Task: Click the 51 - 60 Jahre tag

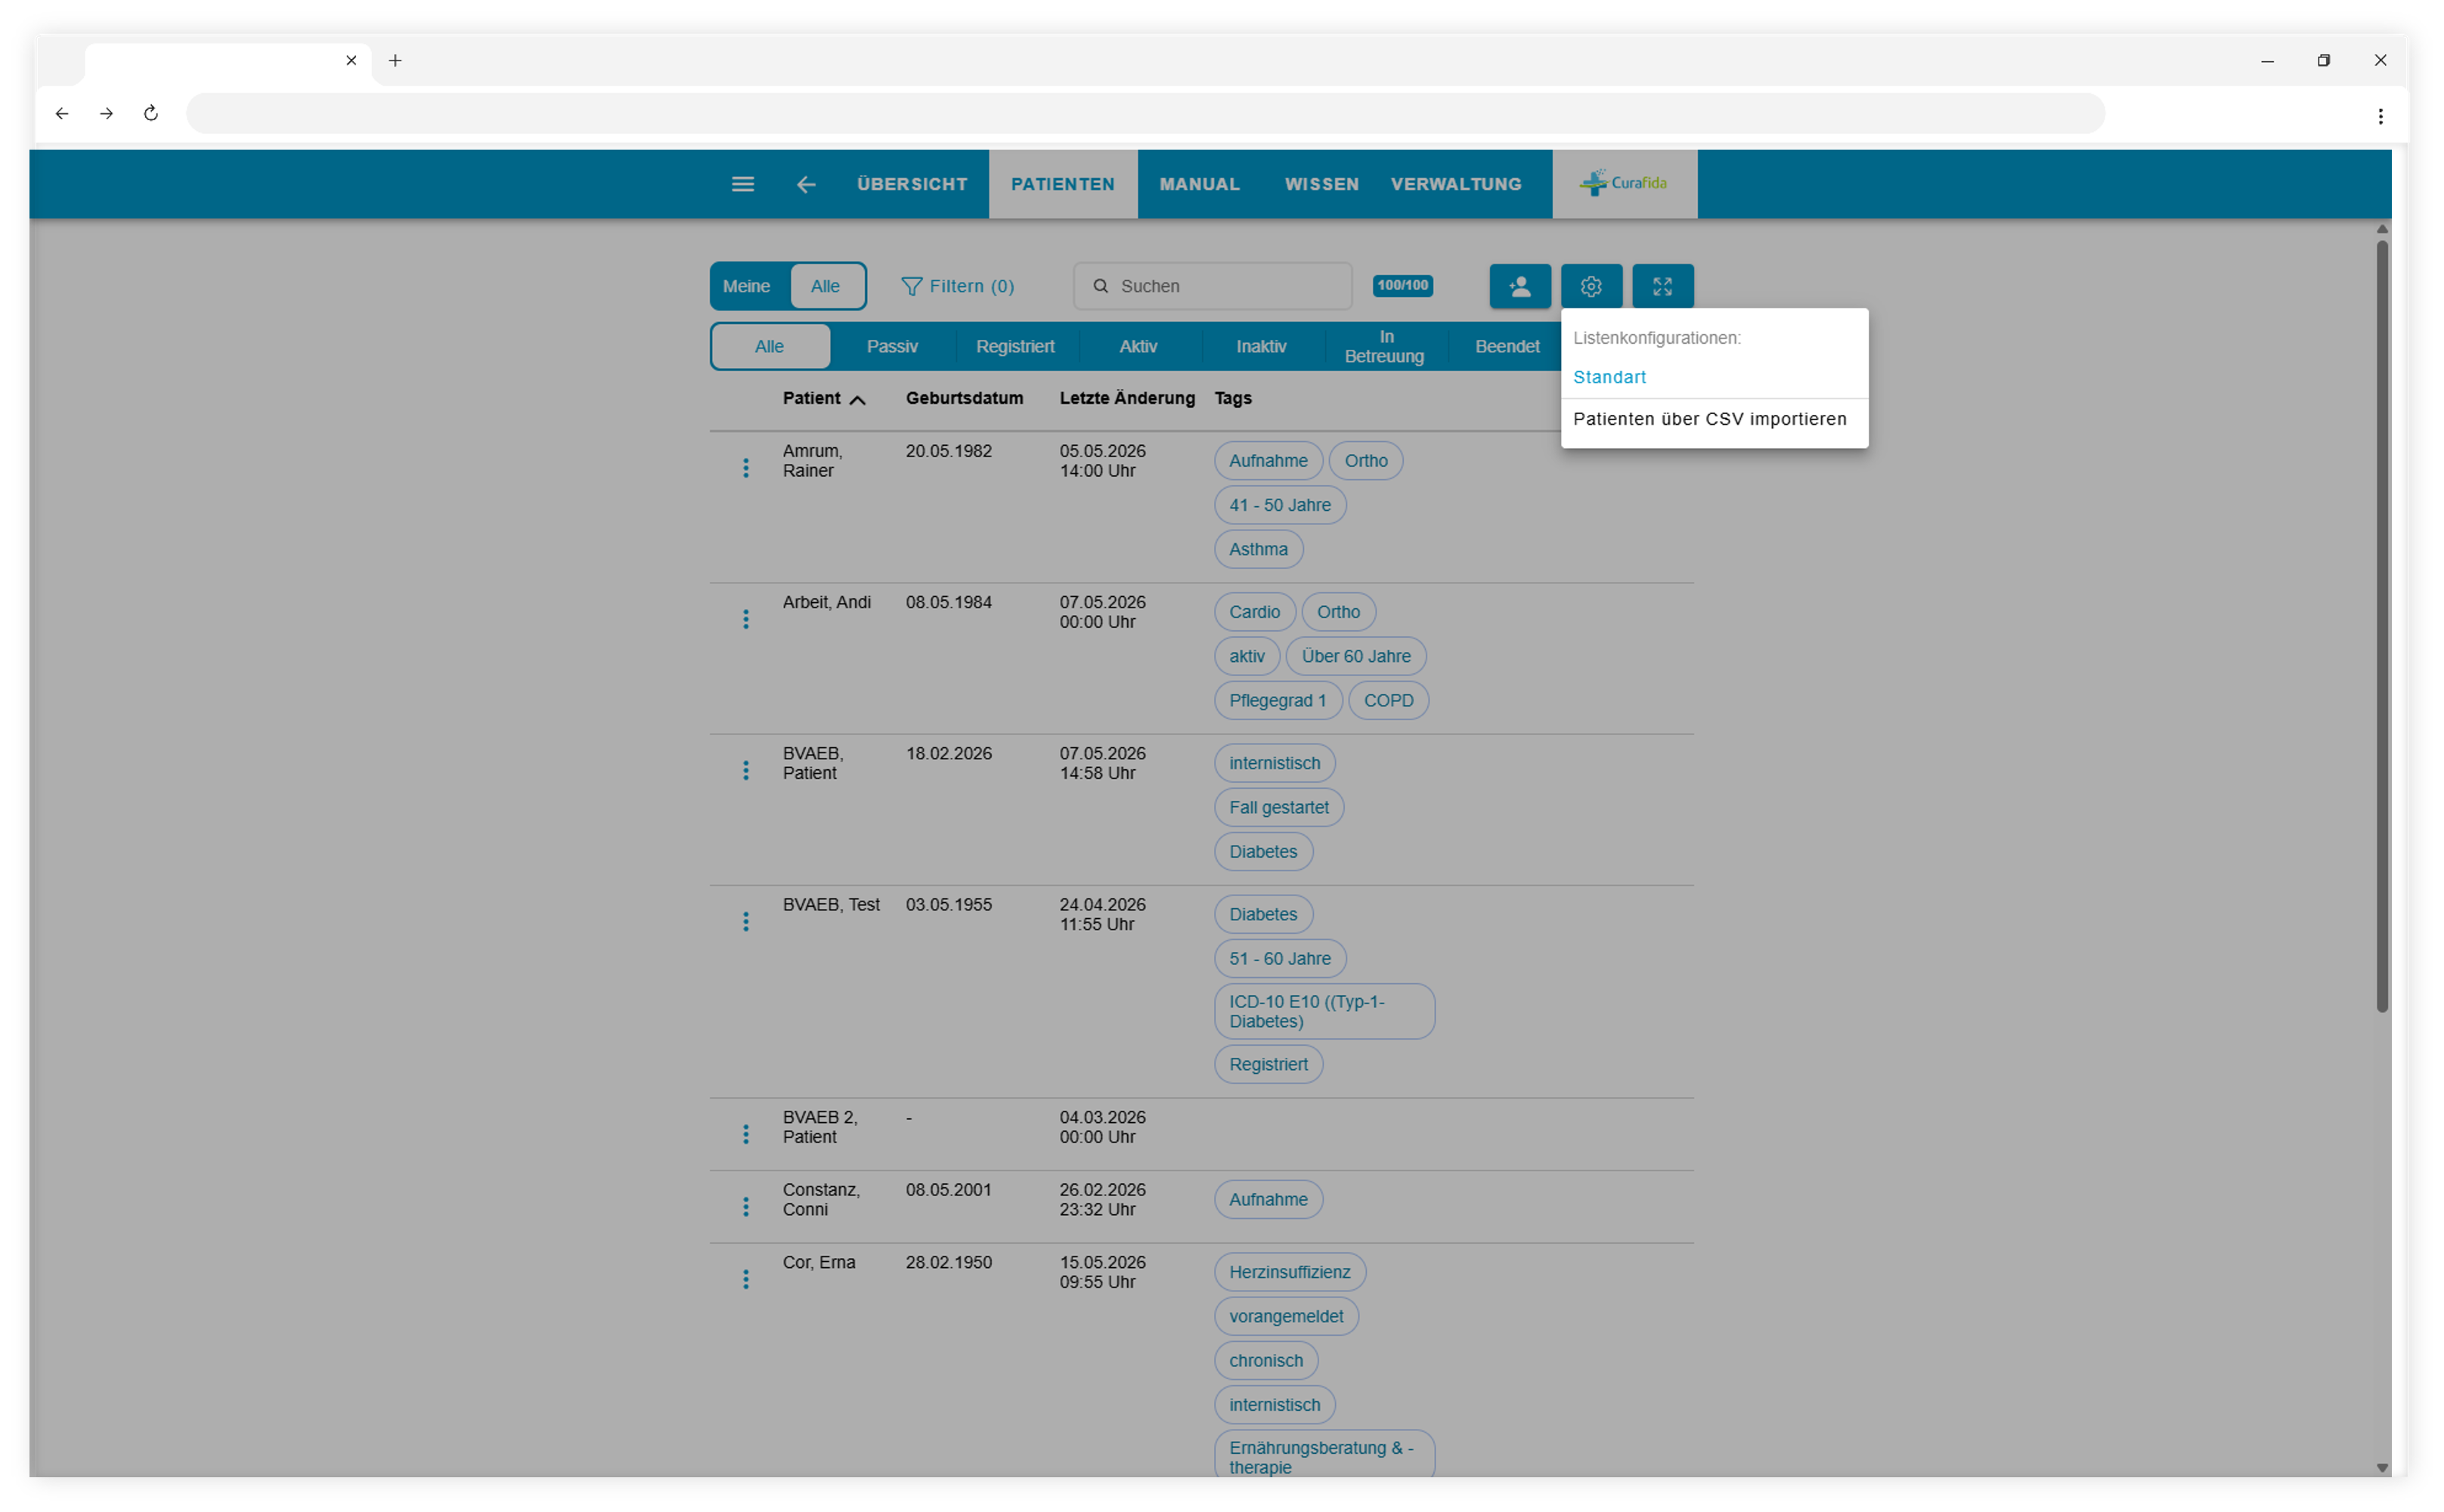Action: coord(1280,958)
